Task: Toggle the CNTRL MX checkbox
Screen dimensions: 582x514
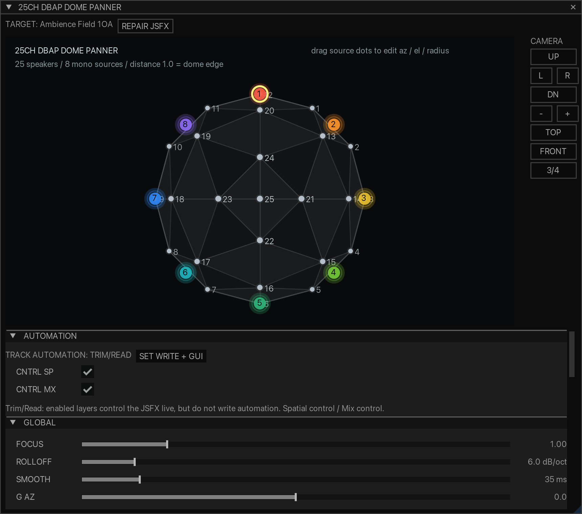Action: pos(88,389)
